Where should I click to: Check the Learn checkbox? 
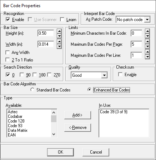pos(62,19)
